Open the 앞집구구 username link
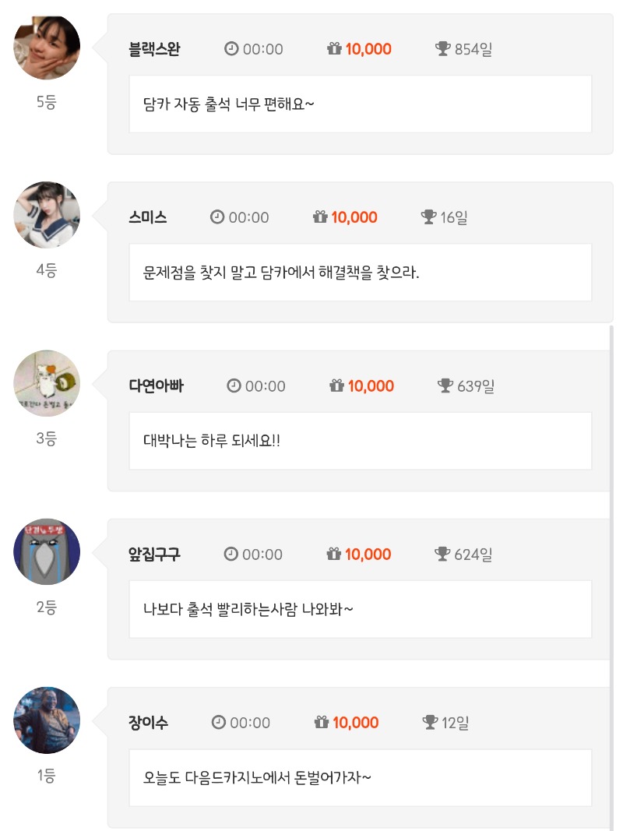This screenshot has width=623, height=831. 154,554
